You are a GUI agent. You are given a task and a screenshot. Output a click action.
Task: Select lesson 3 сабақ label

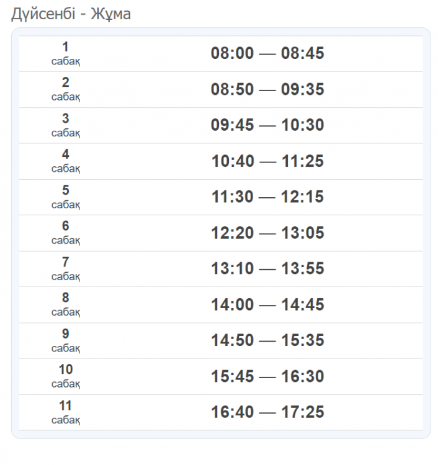(x=66, y=125)
